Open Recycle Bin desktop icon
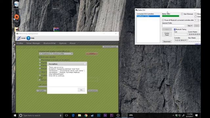Image resolution: width=210 pixels, height=118 pixels. 16,4
